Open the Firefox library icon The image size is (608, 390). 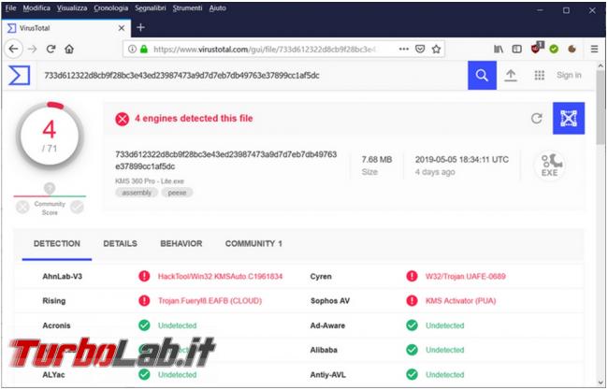click(x=499, y=49)
